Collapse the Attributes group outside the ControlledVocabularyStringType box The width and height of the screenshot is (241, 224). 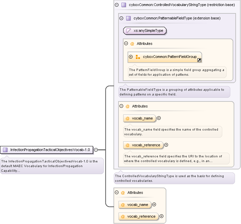tap(116, 193)
